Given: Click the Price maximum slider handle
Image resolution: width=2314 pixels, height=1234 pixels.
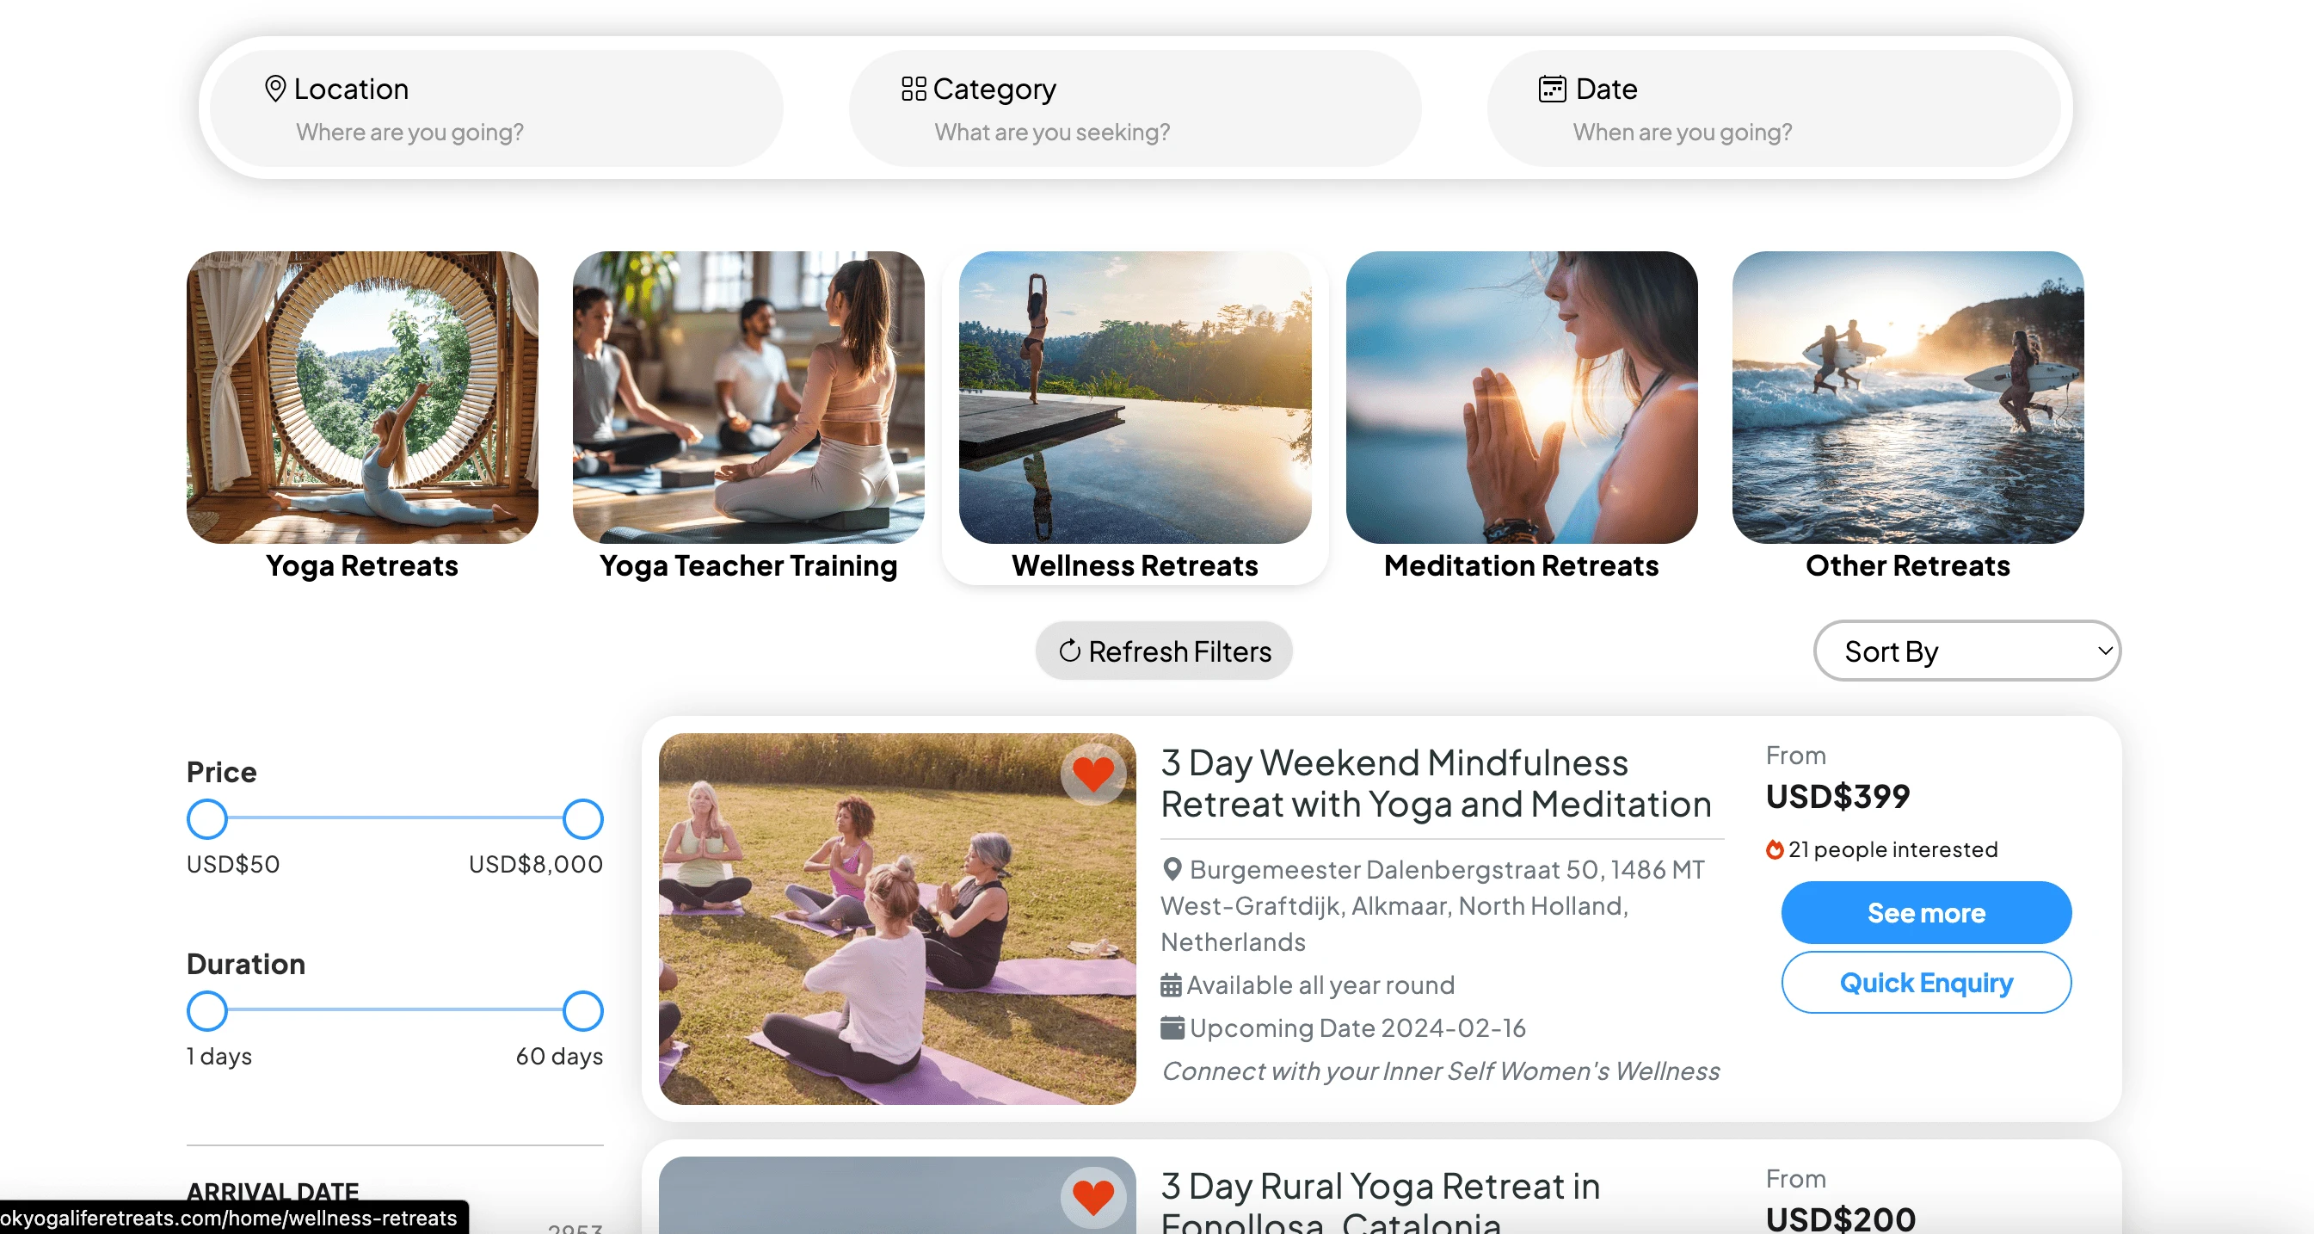Looking at the screenshot, I should coord(582,818).
